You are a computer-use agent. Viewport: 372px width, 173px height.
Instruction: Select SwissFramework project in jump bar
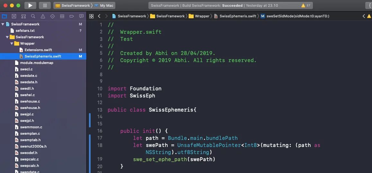(129, 16)
